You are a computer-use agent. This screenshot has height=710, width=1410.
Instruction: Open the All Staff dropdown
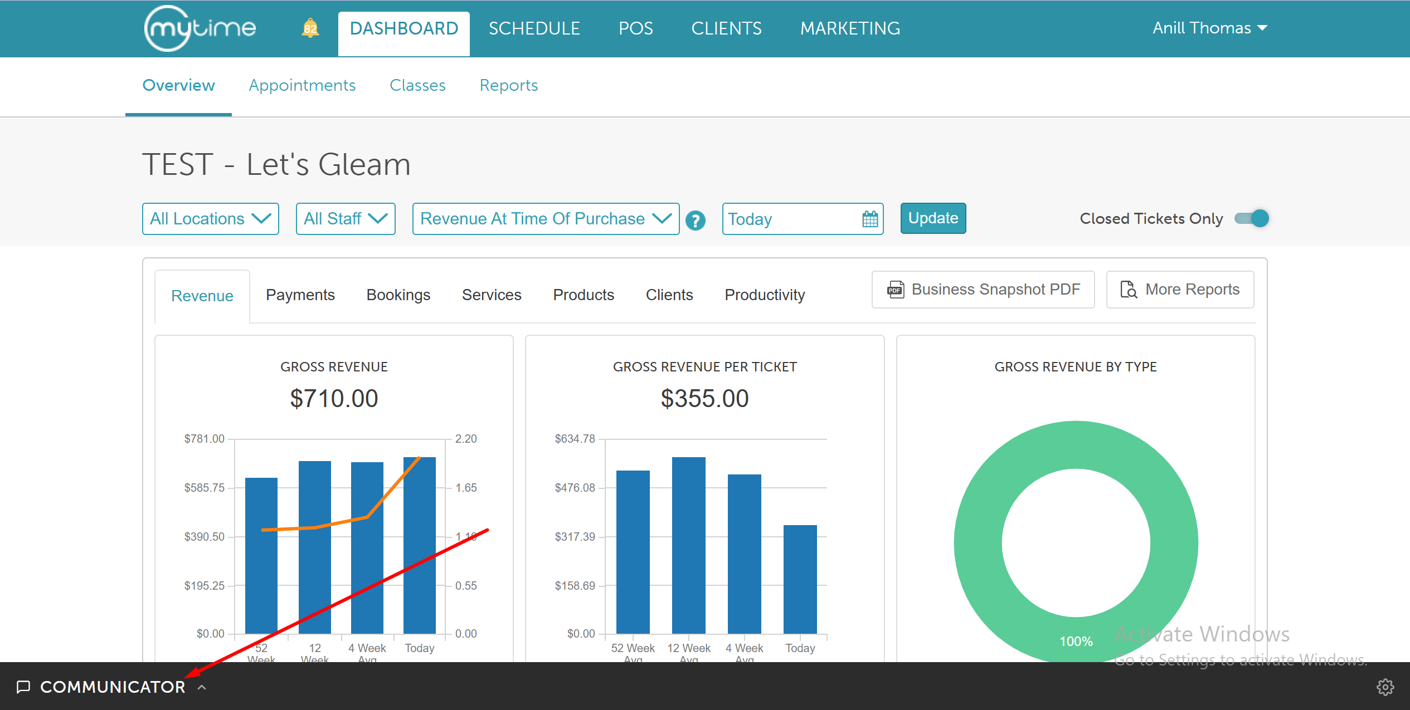[346, 219]
